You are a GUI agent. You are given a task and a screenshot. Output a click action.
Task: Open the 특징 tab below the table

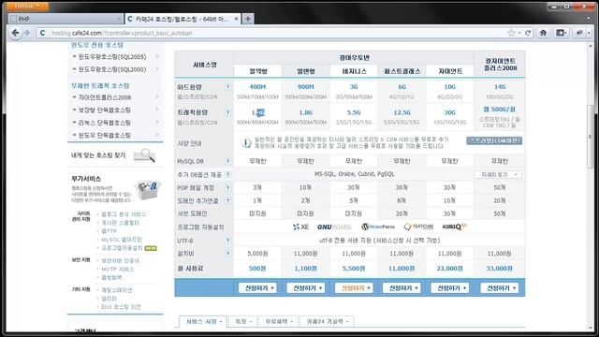243,322
